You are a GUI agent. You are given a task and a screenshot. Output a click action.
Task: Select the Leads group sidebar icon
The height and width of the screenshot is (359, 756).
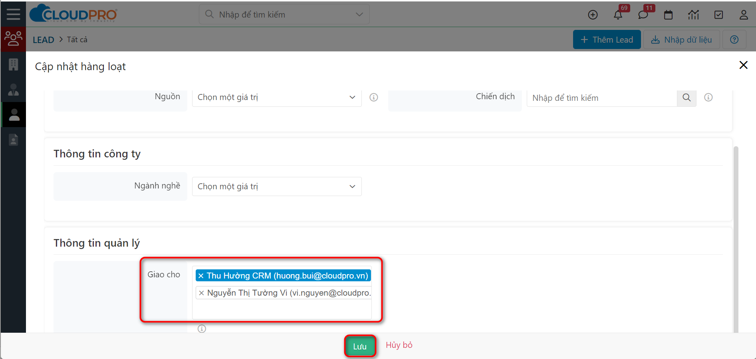[x=13, y=39]
